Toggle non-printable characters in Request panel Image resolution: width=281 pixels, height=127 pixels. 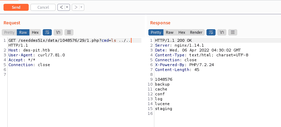[58, 32]
